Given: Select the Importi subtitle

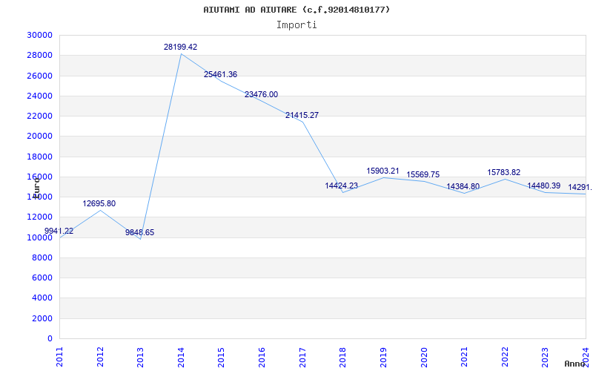Looking at the screenshot, I should [296, 25].
